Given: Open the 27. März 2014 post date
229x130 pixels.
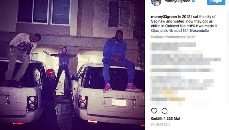Looking at the screenshot, I should [x=161, y=125].
